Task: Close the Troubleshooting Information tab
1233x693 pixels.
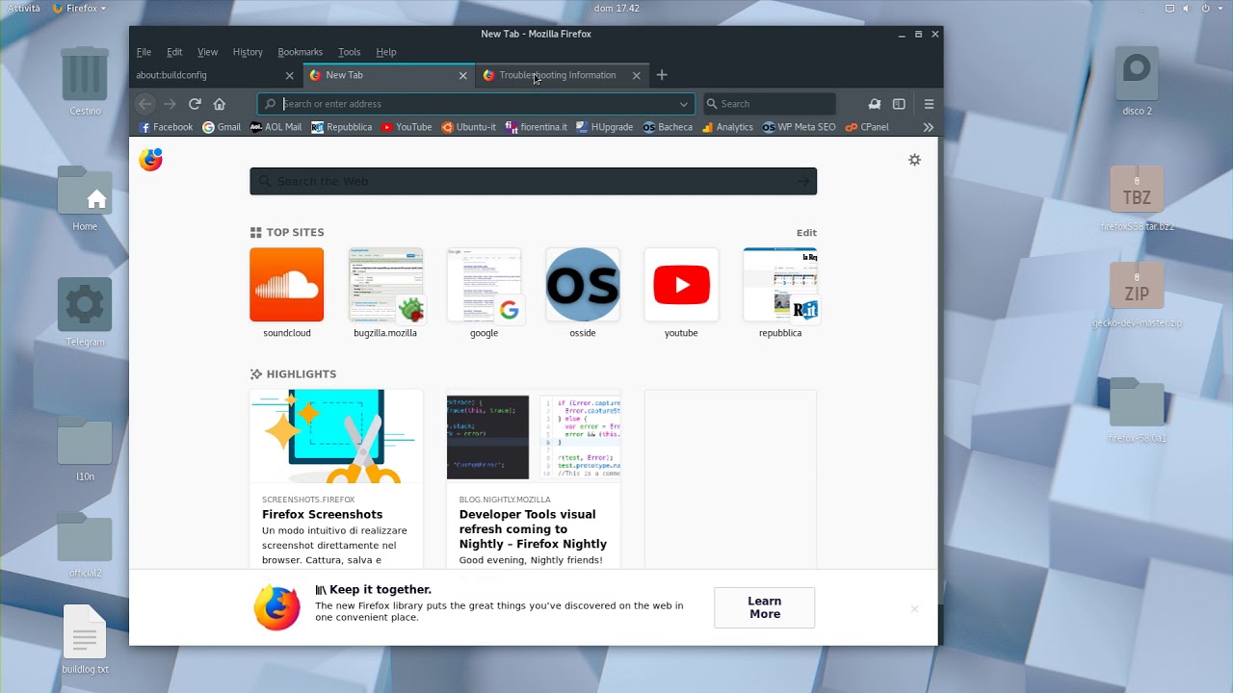Action: click(636, 75)
